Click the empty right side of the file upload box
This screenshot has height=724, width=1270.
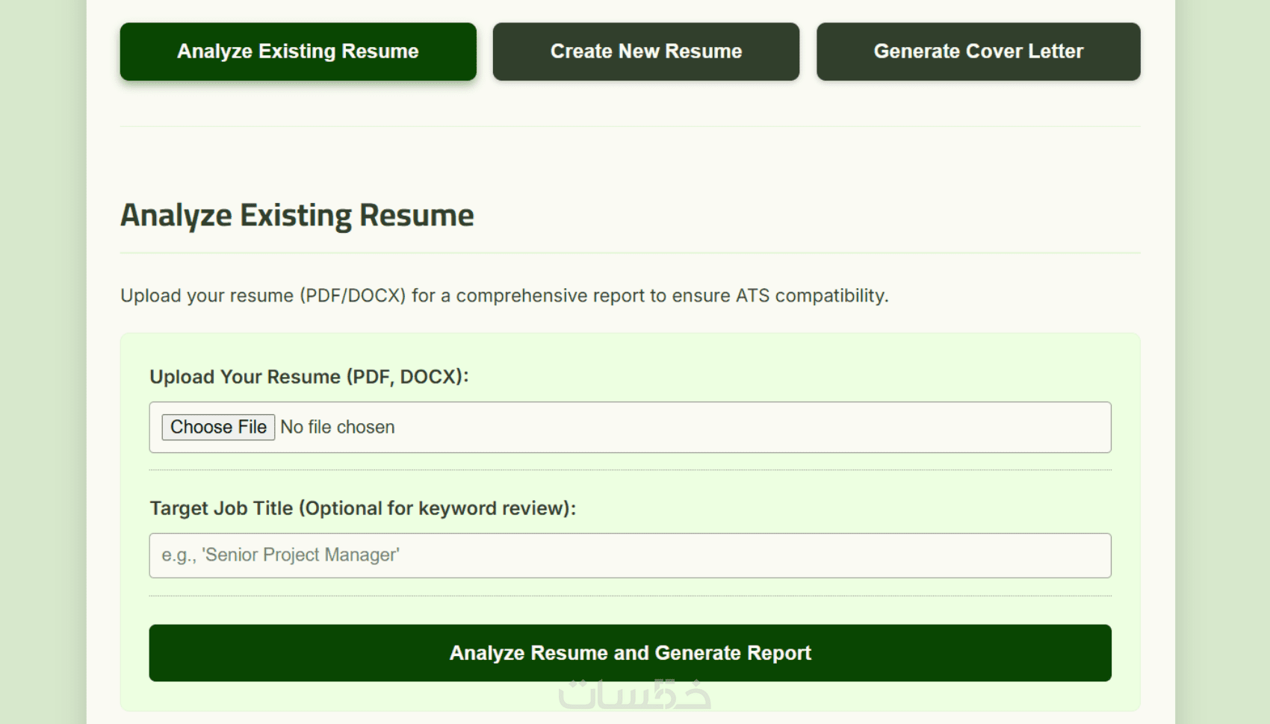coord(822,428)
